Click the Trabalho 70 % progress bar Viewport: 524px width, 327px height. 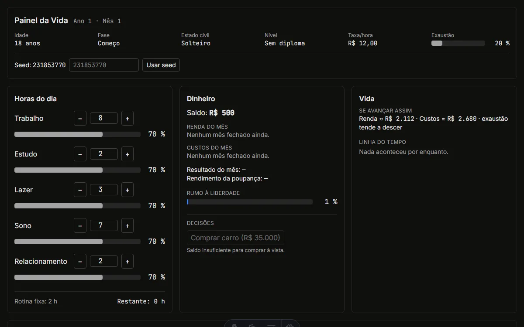(78, 134)
